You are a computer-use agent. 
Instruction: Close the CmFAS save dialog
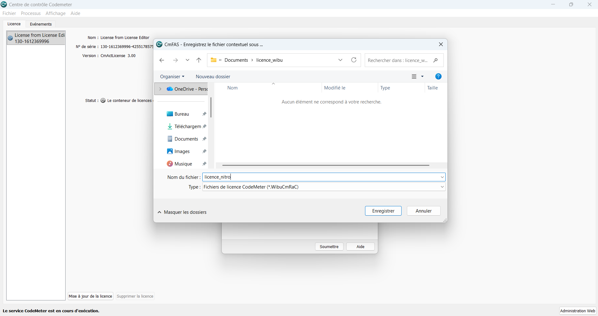(x=441, y=44)
